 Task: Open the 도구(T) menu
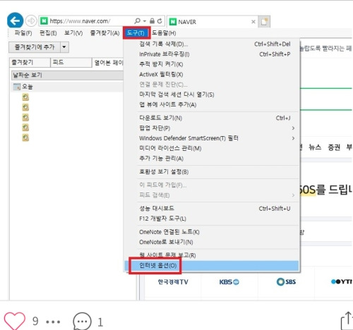pyautogui.click(x=136, y=33)
